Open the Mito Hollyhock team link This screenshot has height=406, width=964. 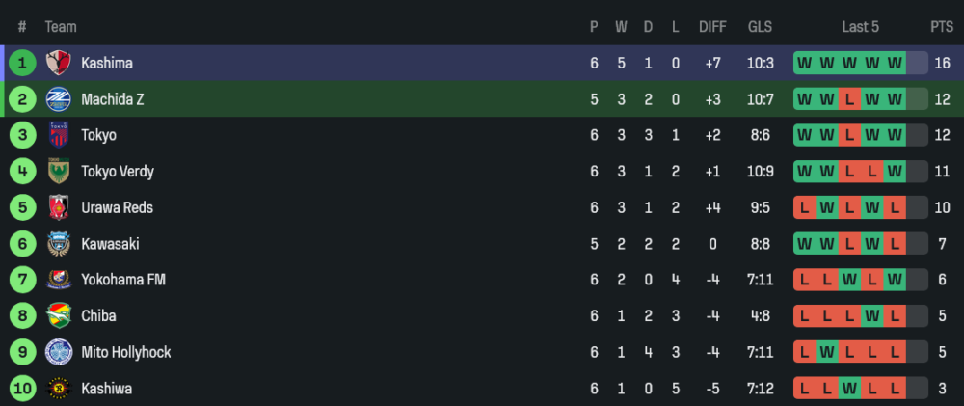[125, 352]
